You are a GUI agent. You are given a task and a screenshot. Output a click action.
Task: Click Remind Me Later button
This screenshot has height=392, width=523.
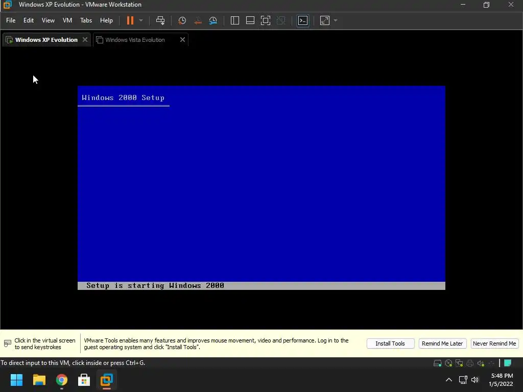pos(442,344)
